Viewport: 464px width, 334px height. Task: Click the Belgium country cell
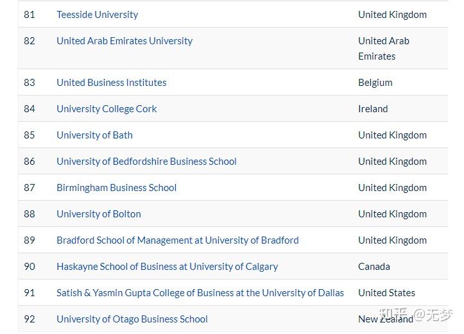point(375,83)
